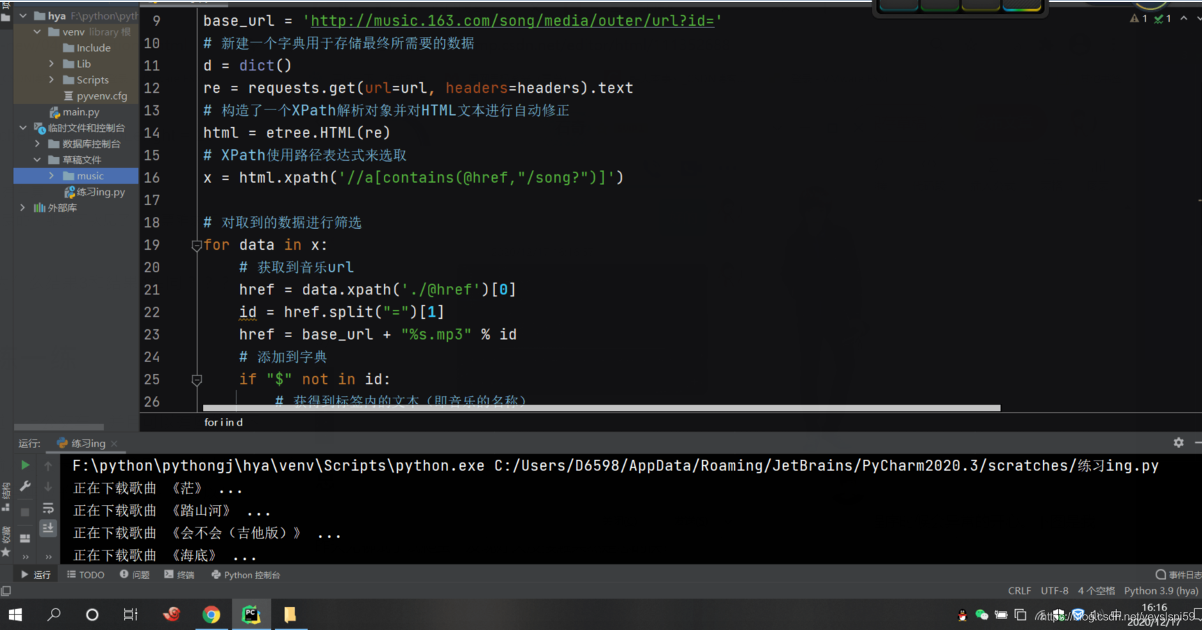Open run configuration settings wrench icon
Viewport: 1202px width, 630px height.
[25, 487]
